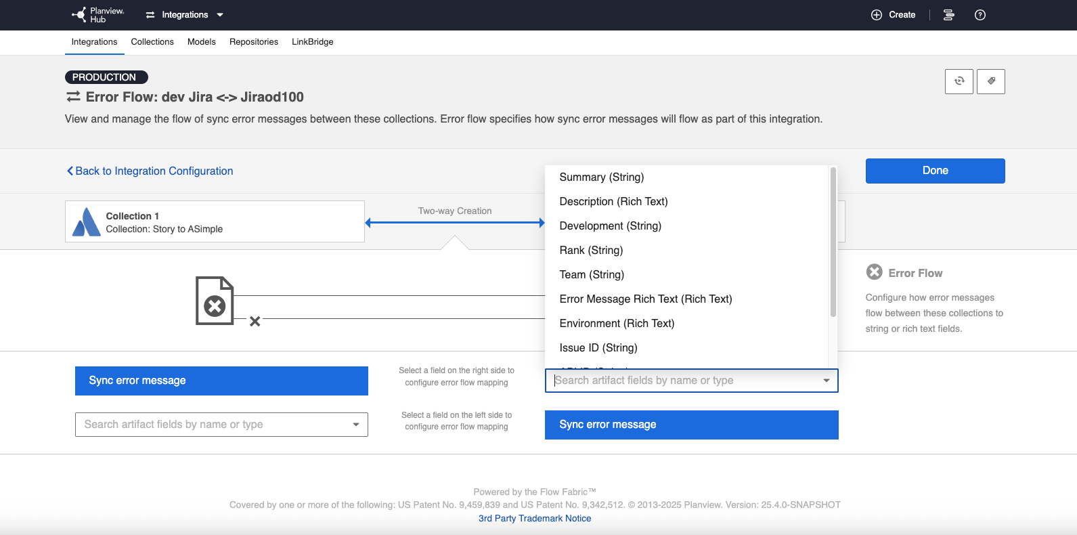
Task: Click the refresh icon button
Action: 959,81
